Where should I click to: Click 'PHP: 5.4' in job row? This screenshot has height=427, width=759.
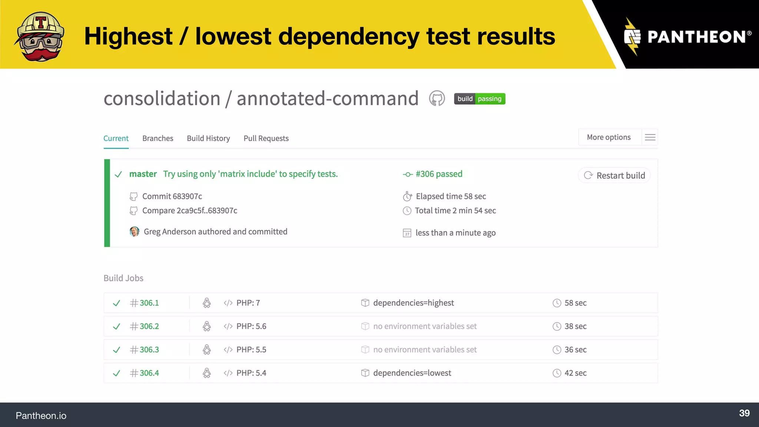pyautogui.click(x=251, y=373)
